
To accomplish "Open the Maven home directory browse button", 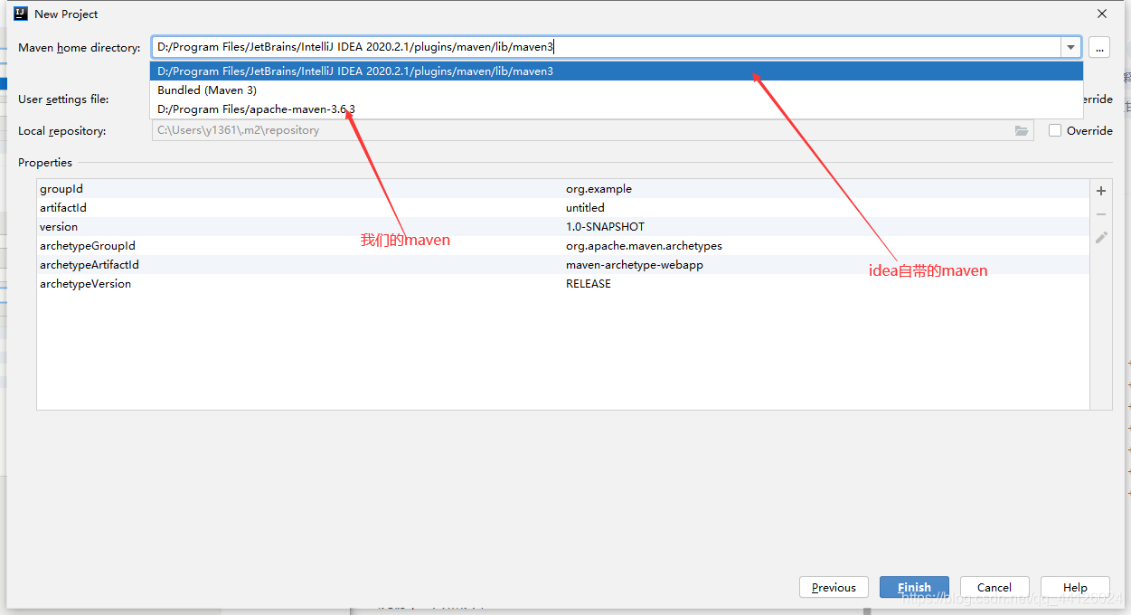I will tap(1099, 48).
